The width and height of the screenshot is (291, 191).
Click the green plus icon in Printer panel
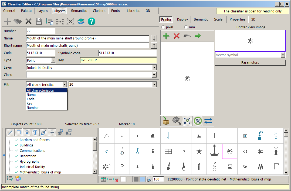(166, 36)
